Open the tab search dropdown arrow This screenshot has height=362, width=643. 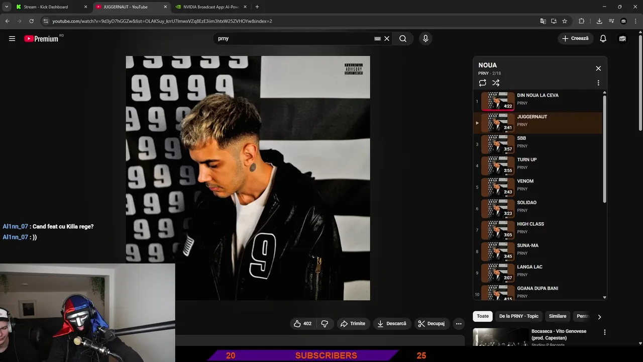point(7,7)
